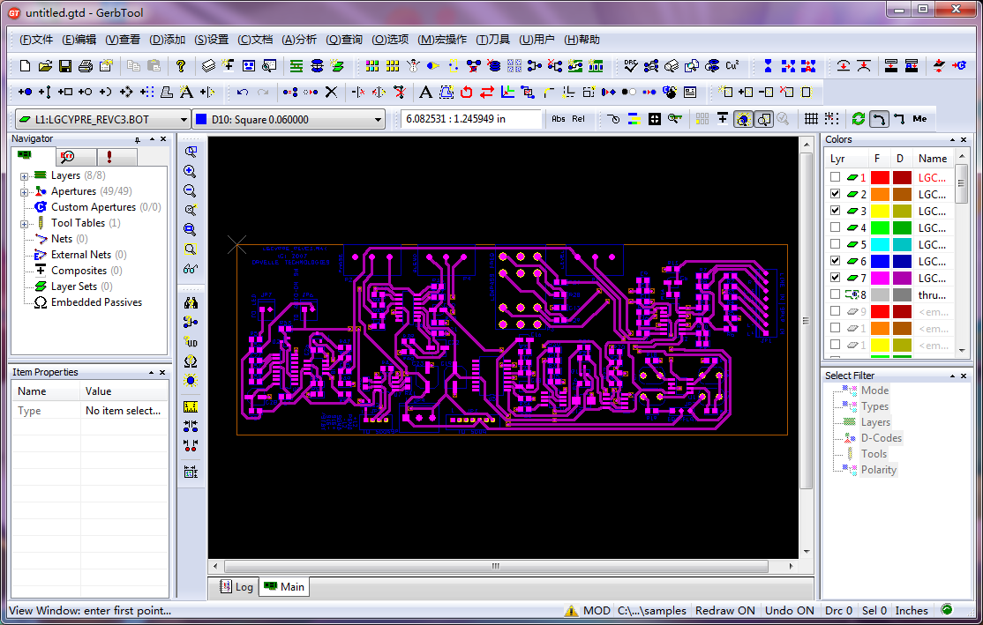This screenshot has width=983, height=625.
Task: Click the grid display icon
Action: coord(811,118)
